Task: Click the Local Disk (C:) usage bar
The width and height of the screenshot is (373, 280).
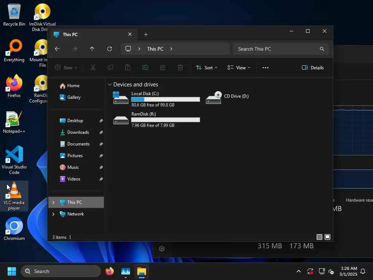Action: pyautogui.click(x=166, y=99)
